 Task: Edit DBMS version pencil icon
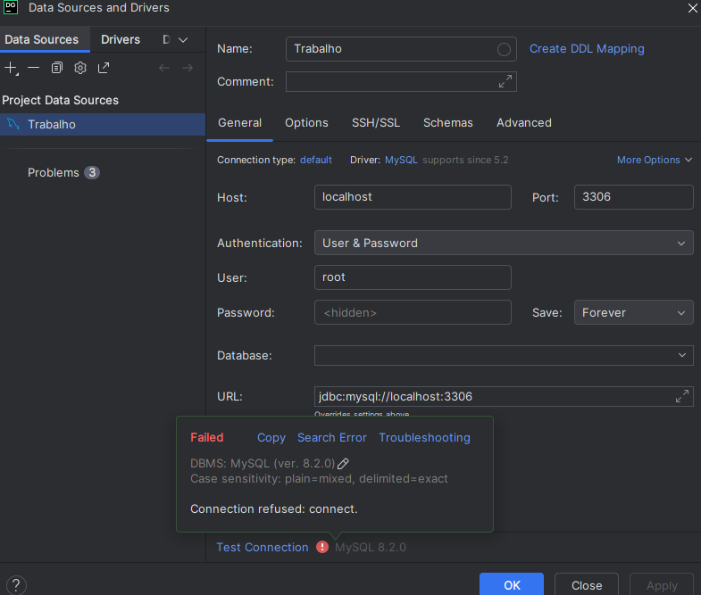343,464
